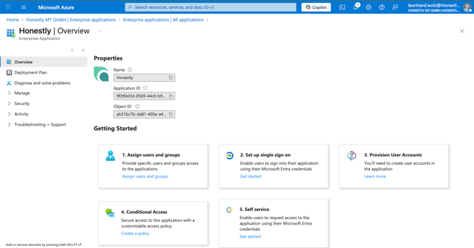Launch Cloud Shell from the top bar
The height and width of the screenshot is (248, 474).
[x=342, y=8]
